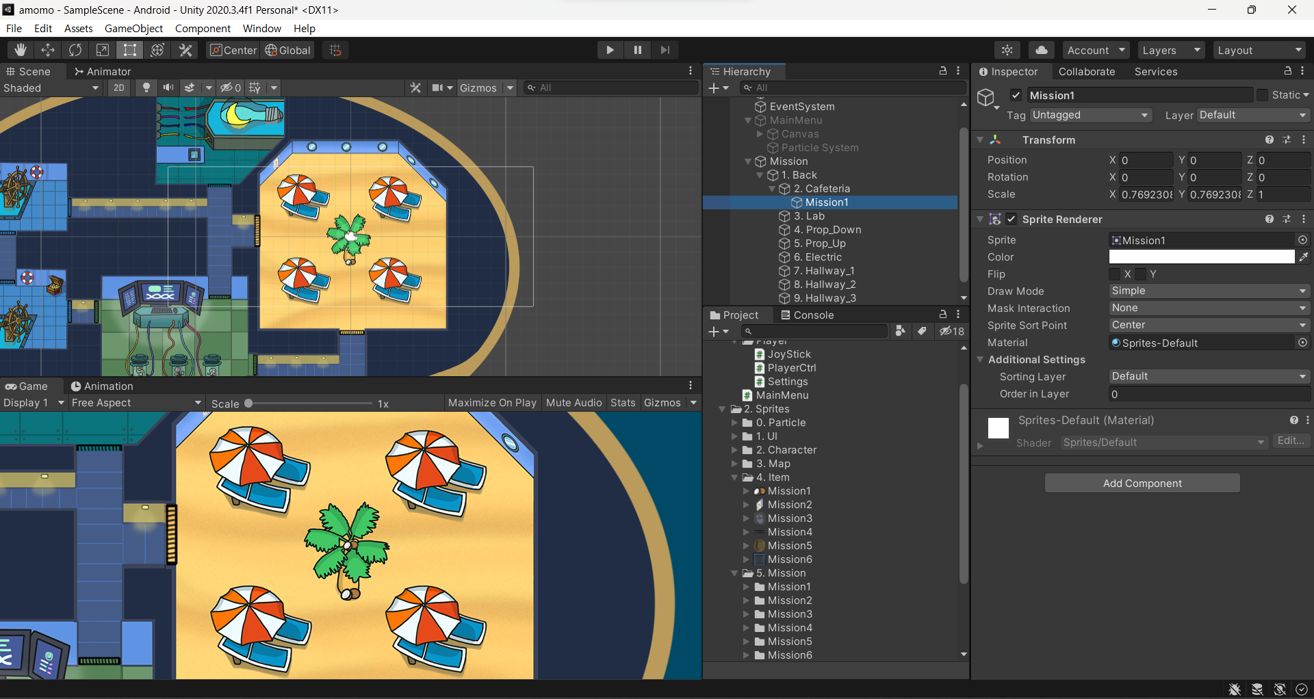Open the Sprite Sort Point dropdown
Image resolution: width=1314 pixels, height=699 pixels.
(x=1209, y=325)
